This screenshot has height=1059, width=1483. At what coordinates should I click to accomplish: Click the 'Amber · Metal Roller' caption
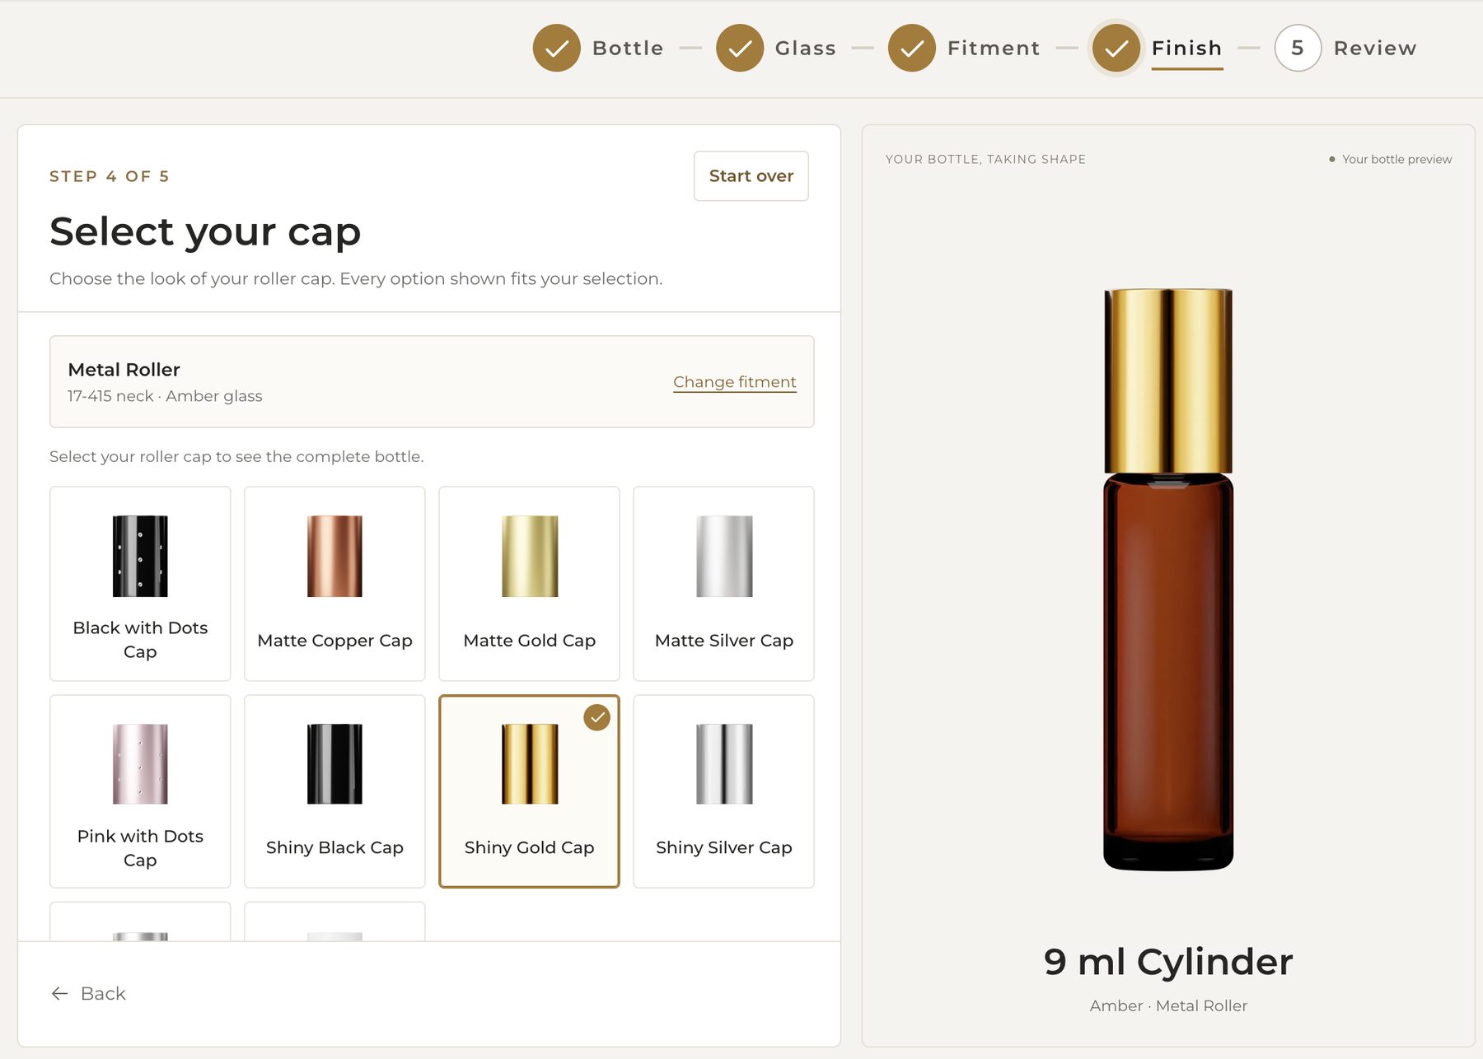[1168, 1005]
